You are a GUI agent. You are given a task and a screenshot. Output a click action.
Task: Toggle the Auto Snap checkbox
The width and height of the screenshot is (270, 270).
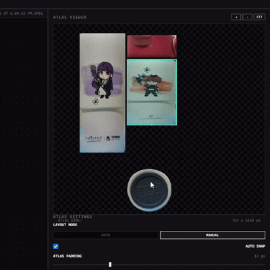55,246
